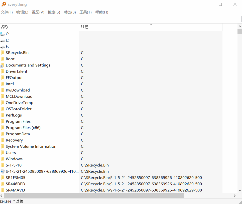The image size is (242, 204).
Task: Select the KwDownload folder name
Action: (18, 90)
